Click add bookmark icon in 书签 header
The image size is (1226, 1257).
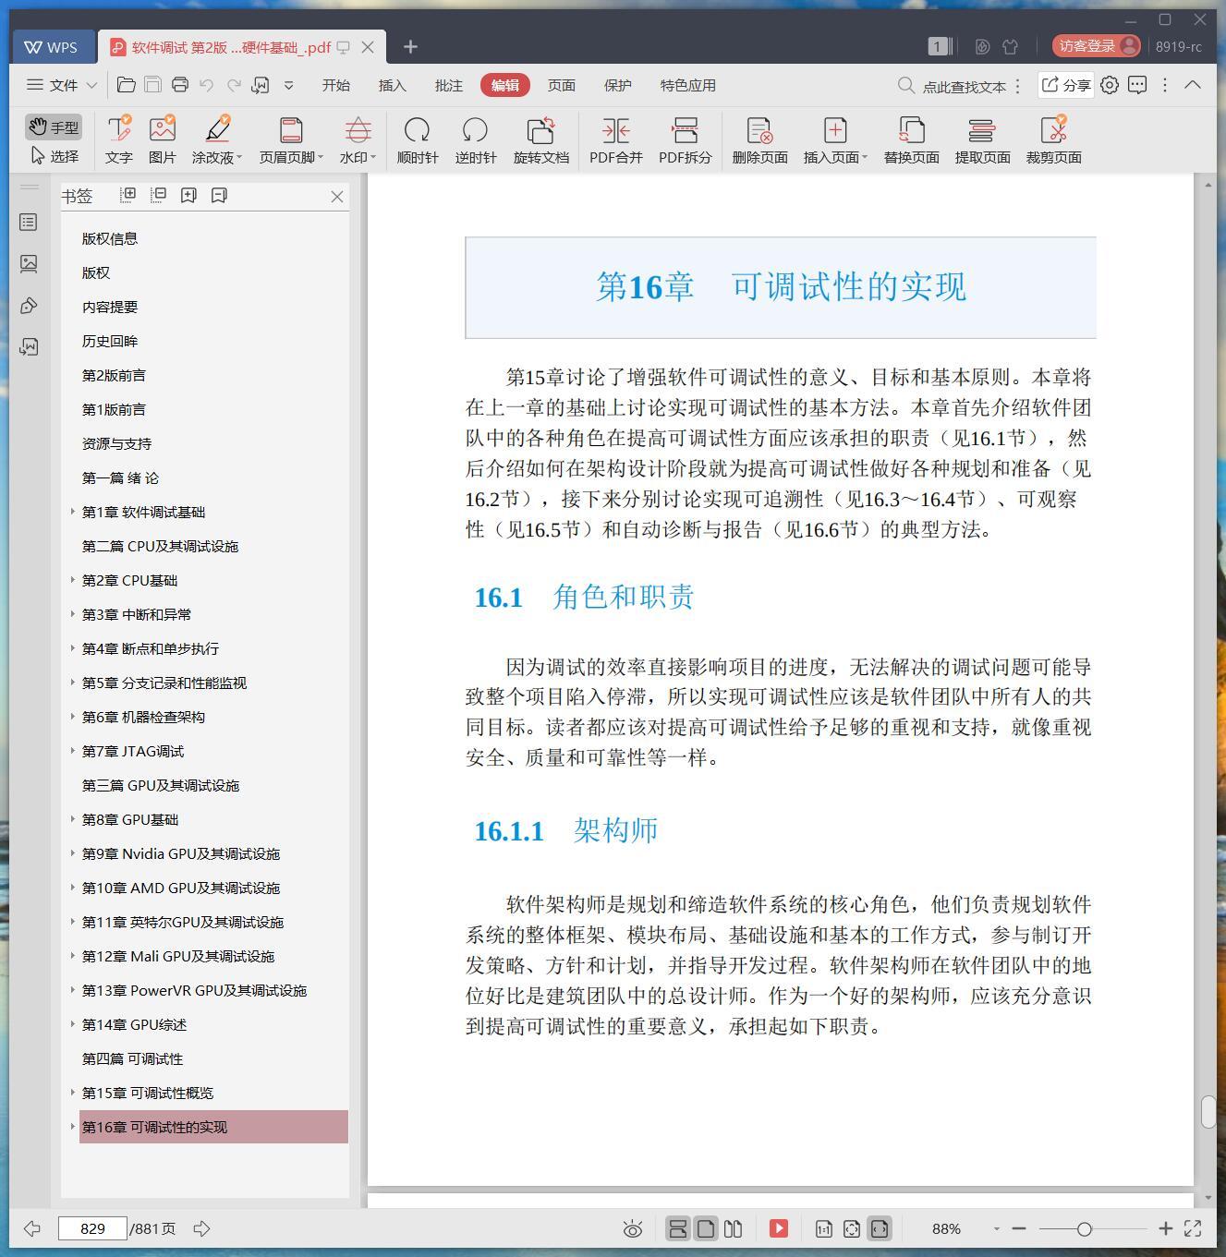(189, 195)
